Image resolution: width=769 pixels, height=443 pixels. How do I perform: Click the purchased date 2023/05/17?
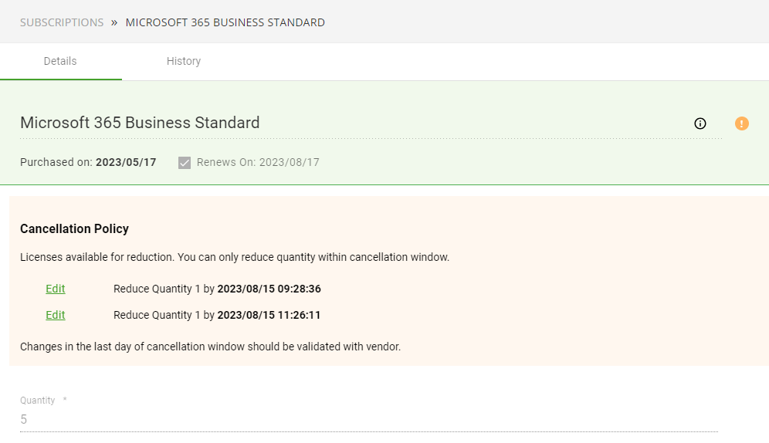(126, 162)
